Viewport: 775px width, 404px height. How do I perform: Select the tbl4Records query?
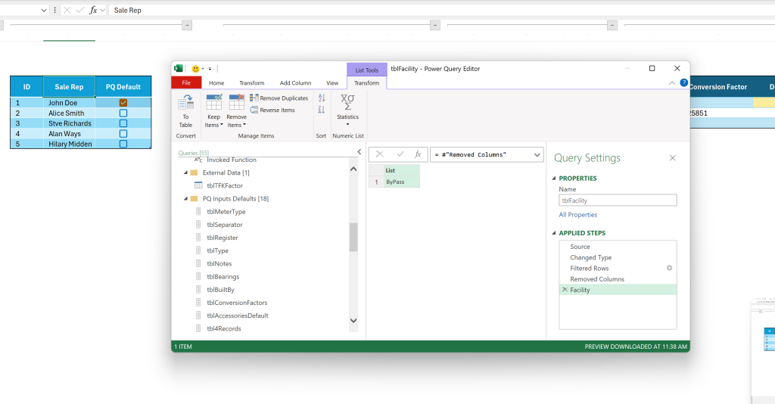[224, 328]
